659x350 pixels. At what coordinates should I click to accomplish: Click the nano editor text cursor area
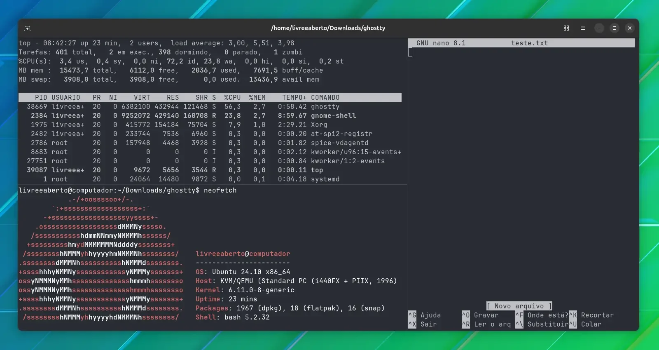coord(410,52)
